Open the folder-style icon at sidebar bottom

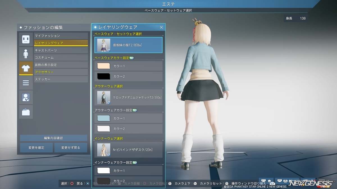26,112
